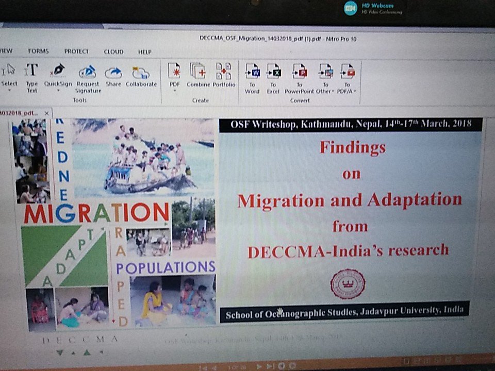Go to first page in navigation bar
Screen dimensions: 495x371
203,367
